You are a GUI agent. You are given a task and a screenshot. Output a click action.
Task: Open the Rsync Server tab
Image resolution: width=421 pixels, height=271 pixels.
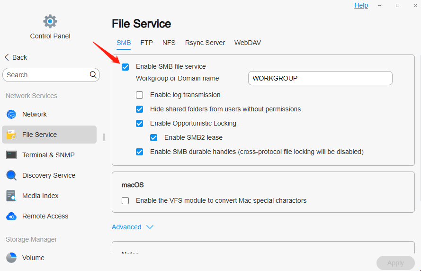click(x=205, y=43)
